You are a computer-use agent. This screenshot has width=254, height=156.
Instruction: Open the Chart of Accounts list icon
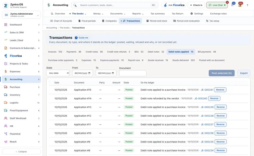(52, 21)
